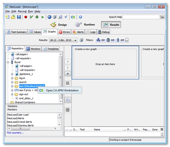Expand the log-in folder
The image size is (170, 147).
click(x=12, y=78)
